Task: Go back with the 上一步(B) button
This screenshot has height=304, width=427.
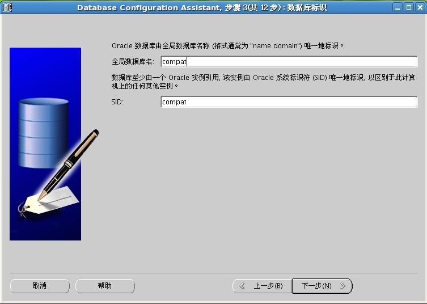Action: pos(262,286)
